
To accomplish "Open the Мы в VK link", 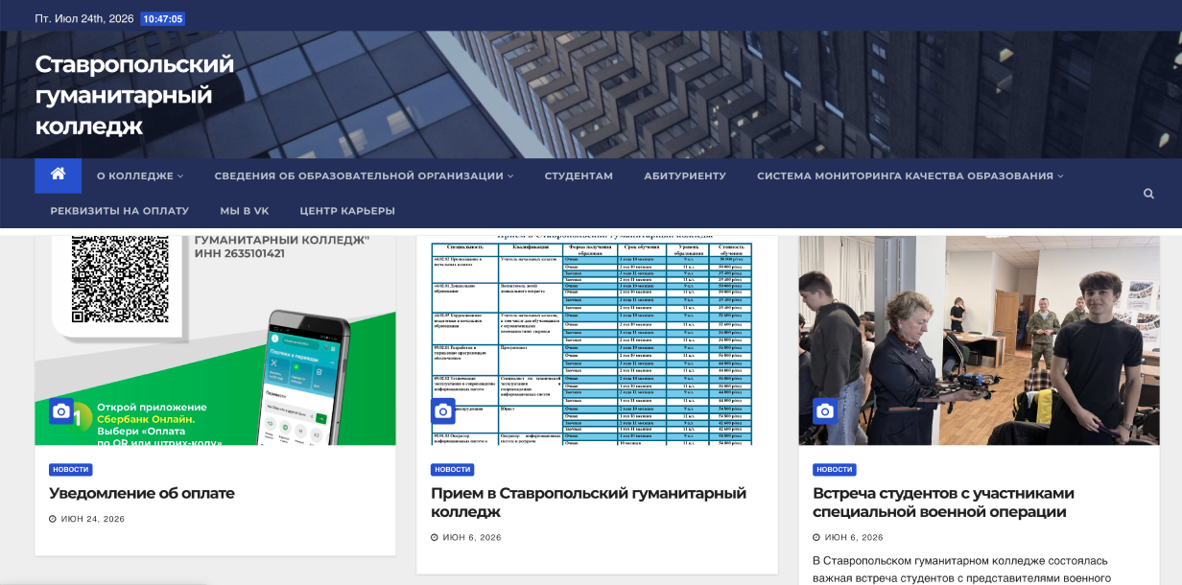I will [245, 210].
